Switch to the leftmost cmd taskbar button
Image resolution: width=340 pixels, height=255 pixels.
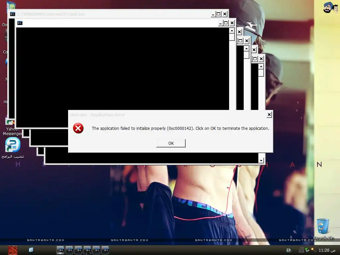(x=60, y=250)
